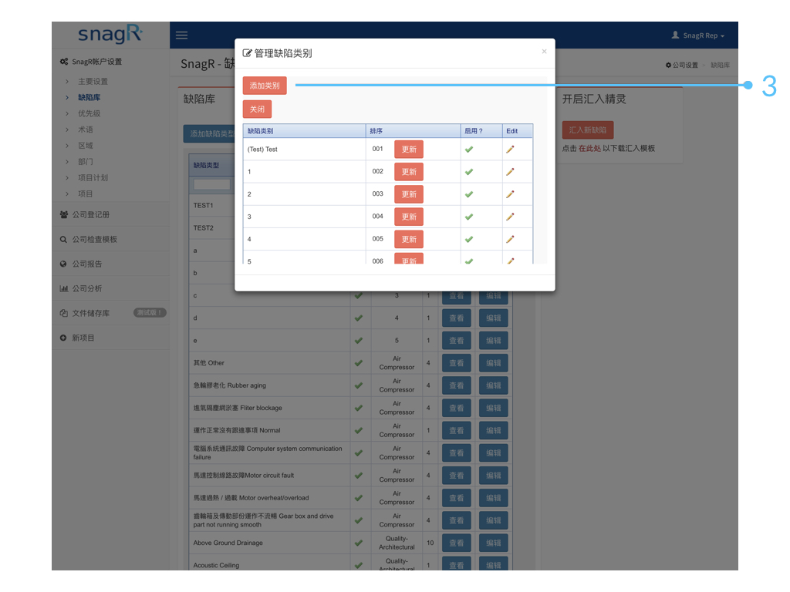Click pencil edit icon for category 1
Screen dimensions: 790x592
tap(510, 172)
